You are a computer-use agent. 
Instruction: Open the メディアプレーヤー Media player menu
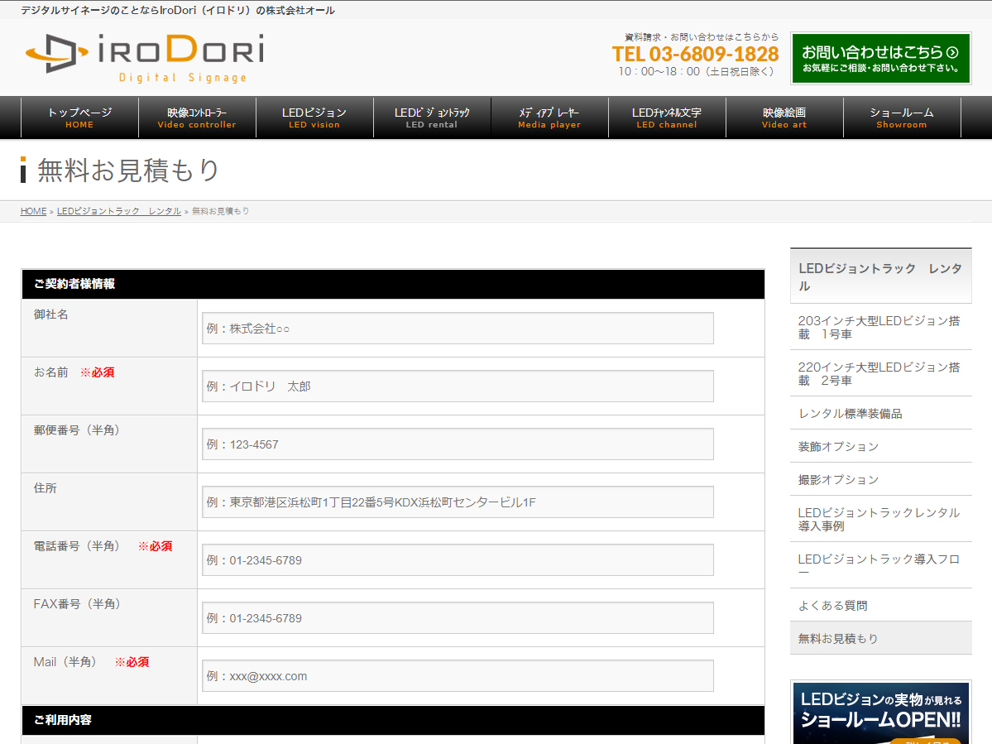549,118
